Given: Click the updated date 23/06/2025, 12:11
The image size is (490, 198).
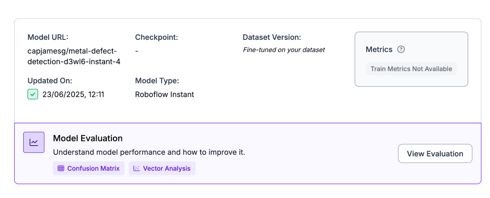Looking at the screenshot, I should 73,94.
